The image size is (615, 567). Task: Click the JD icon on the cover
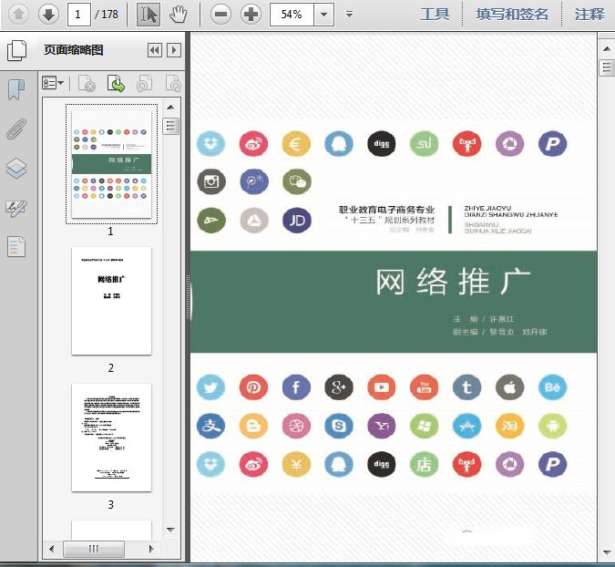(297, 220)
